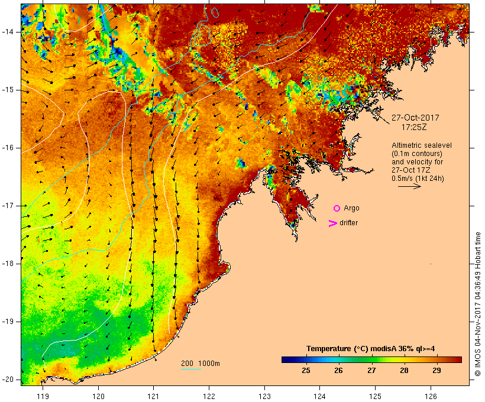Screen dimensions: 485x402
Task: Click the color bar tick label 26
Action: 339,371
